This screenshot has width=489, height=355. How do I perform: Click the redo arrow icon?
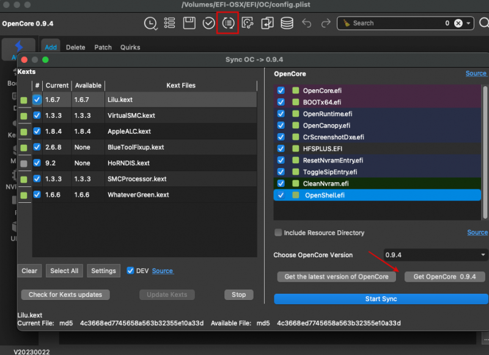[326, 23]
